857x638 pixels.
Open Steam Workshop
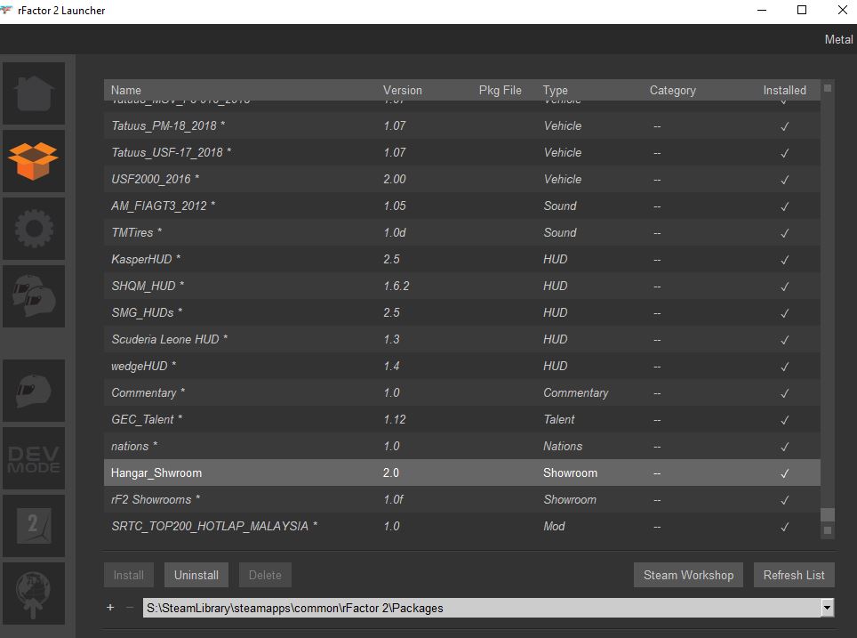688,575
